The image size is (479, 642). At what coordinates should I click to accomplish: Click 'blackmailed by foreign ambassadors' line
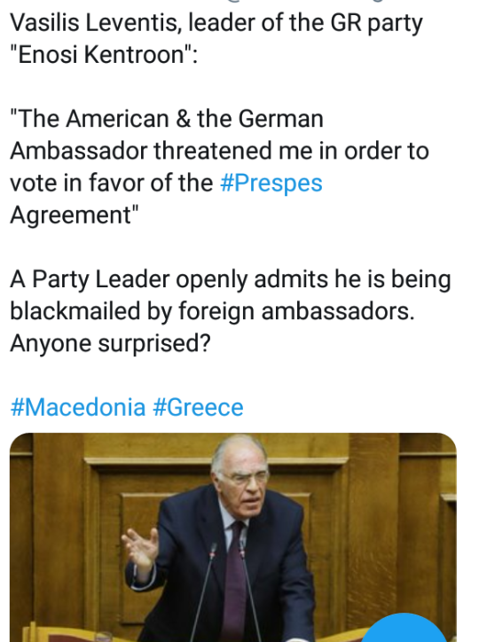tap(212, 311)
